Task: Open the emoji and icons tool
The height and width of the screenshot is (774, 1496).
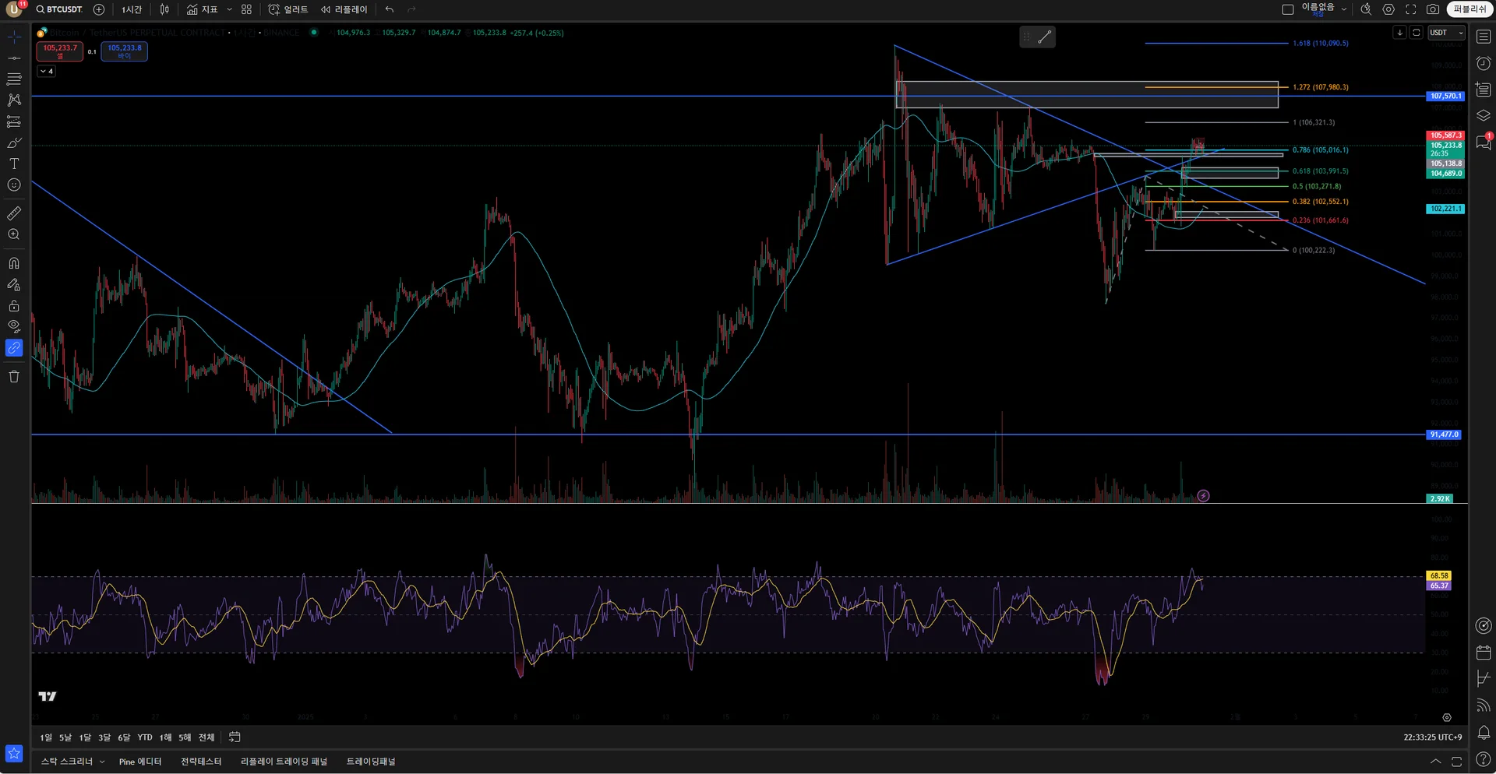Action: (14, 185)
